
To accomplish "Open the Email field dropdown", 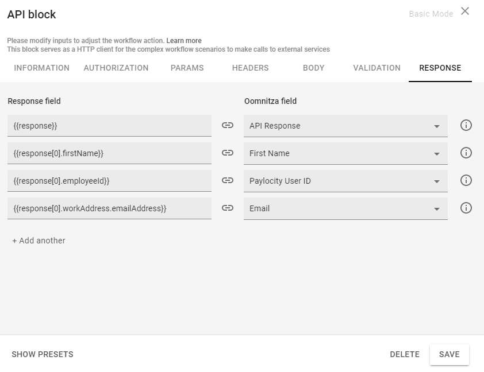I will tap(345, 209).
